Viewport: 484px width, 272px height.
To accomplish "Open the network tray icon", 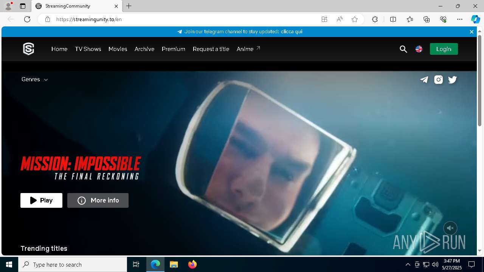I will (x=426, y=264).
